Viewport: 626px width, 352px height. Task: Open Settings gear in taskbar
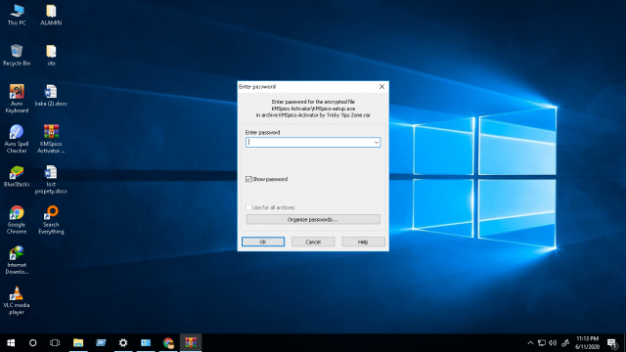(x=123, y=343)
